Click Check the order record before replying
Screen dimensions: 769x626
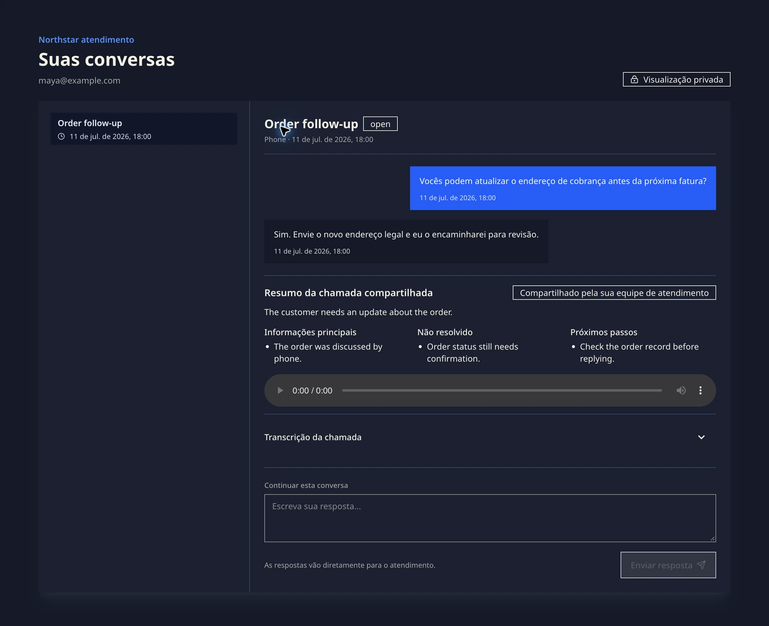pyautogui.click(x=639, y=352)
